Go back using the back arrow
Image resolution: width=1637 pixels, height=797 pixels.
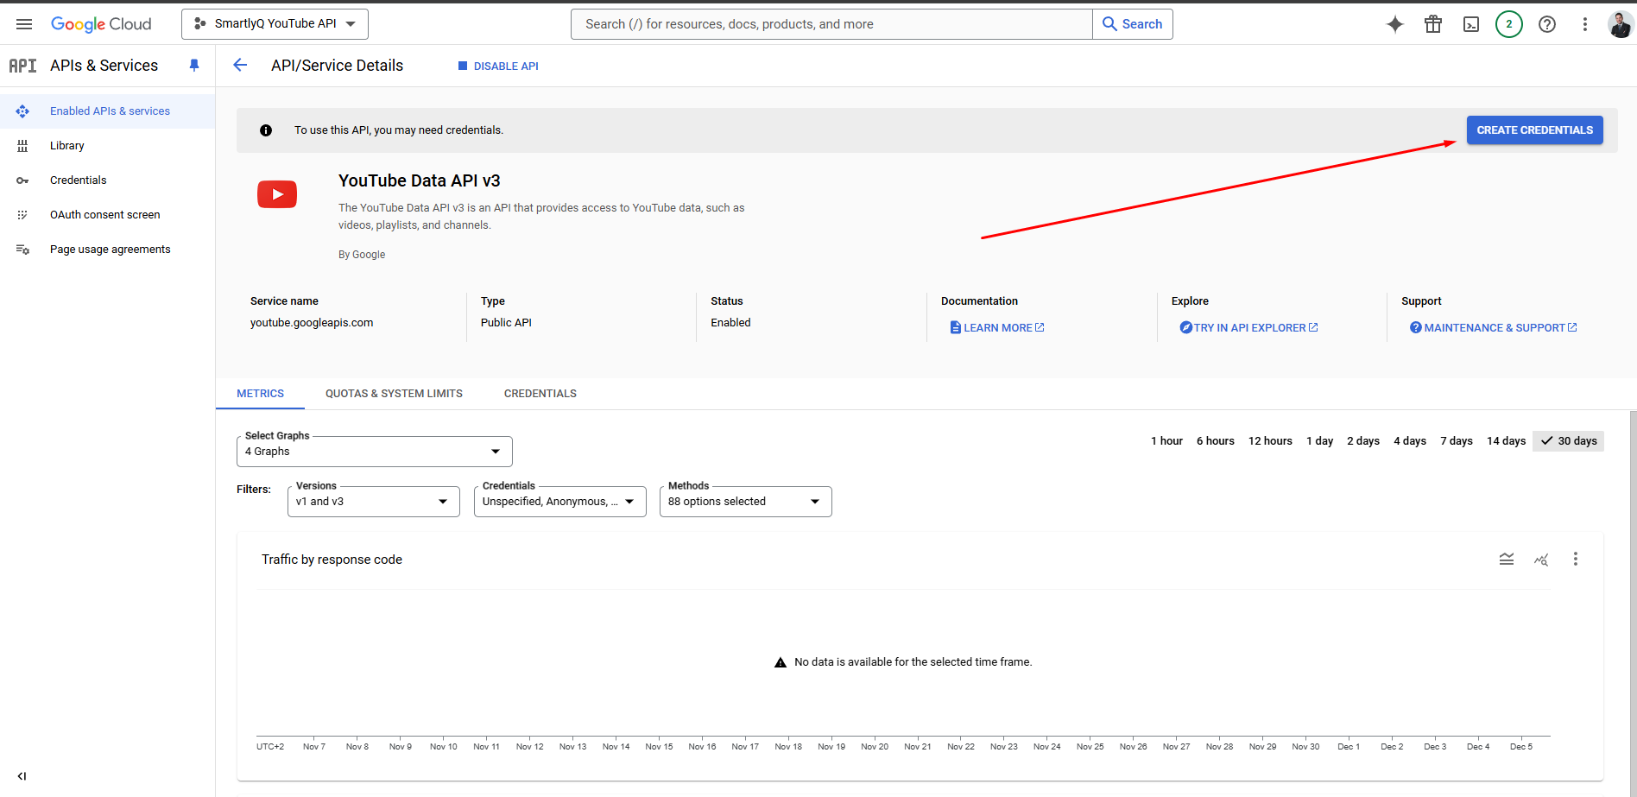(x=240, y=66)
